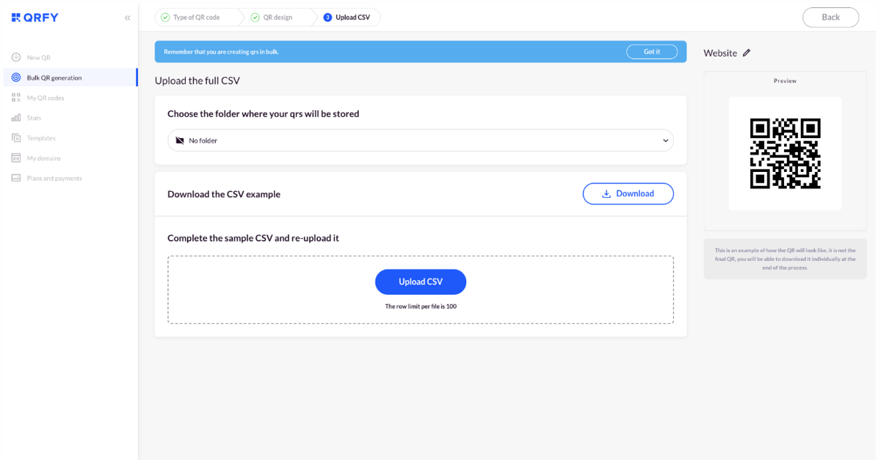
Task: Expand folder list using right chevron
Action: [664, 140]
